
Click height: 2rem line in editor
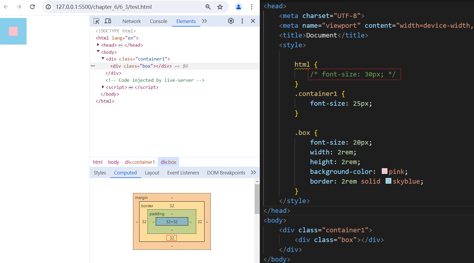tap(335, 162)
